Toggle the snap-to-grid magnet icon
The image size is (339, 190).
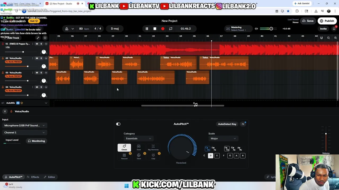322,38
